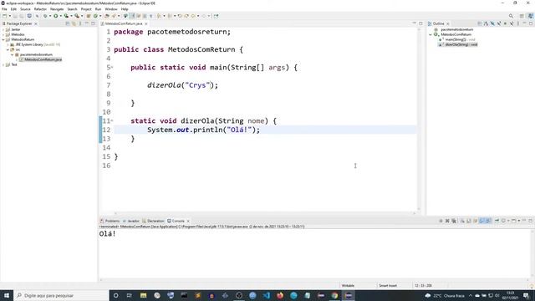Switch to the Javadoc tab
This screenshot has height=301, width=535.
[131, 221]
